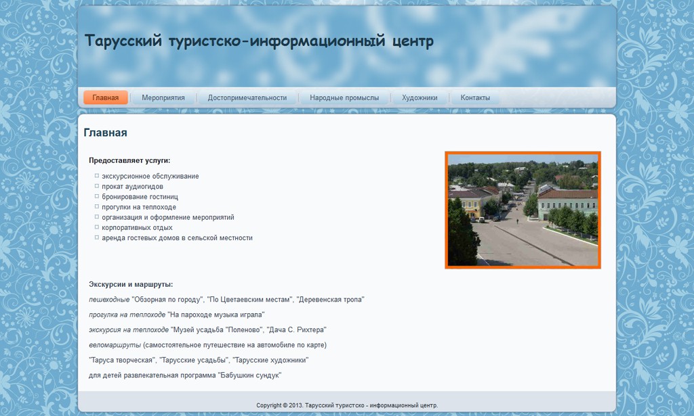The image size is (694, 416).
Task: Click the line about Музей усадьба Поленово
Action: (x=207, y=330)
